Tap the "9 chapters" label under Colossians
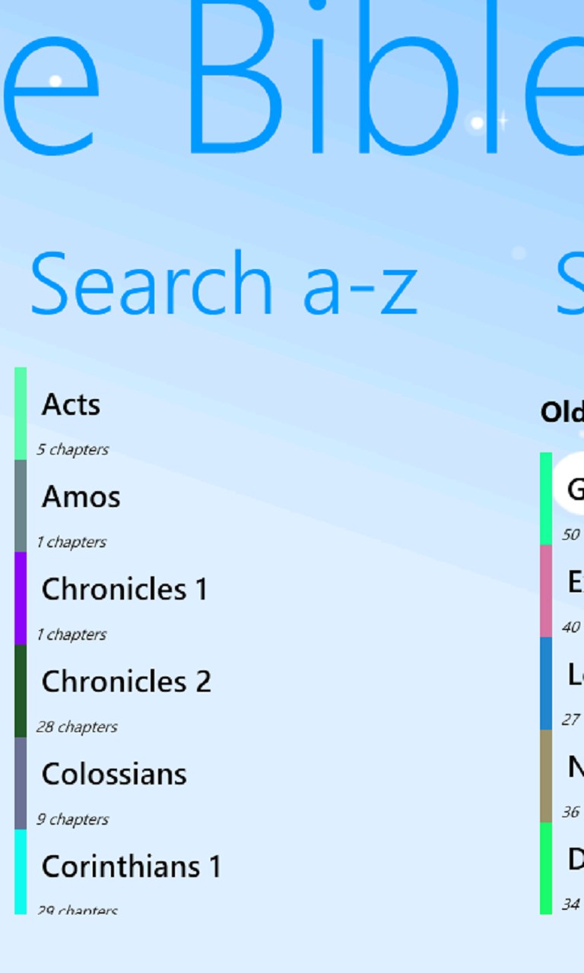Viewport: 584px width, 973px height. 73,819
